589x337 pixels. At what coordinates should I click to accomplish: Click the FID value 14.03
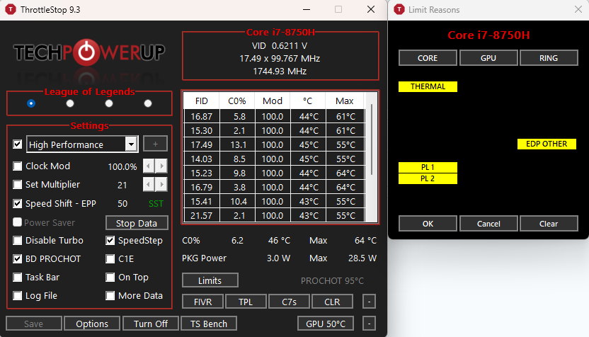coord(201,159)
